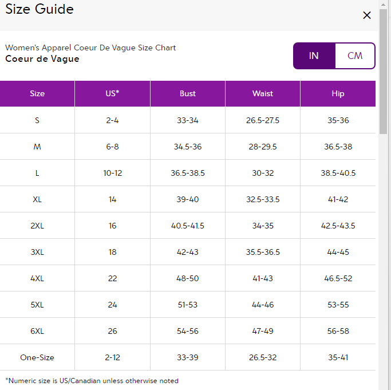The height and width of the screenshot is (390, 391).
Task: Click US size 22 cell
Action: 112,278
